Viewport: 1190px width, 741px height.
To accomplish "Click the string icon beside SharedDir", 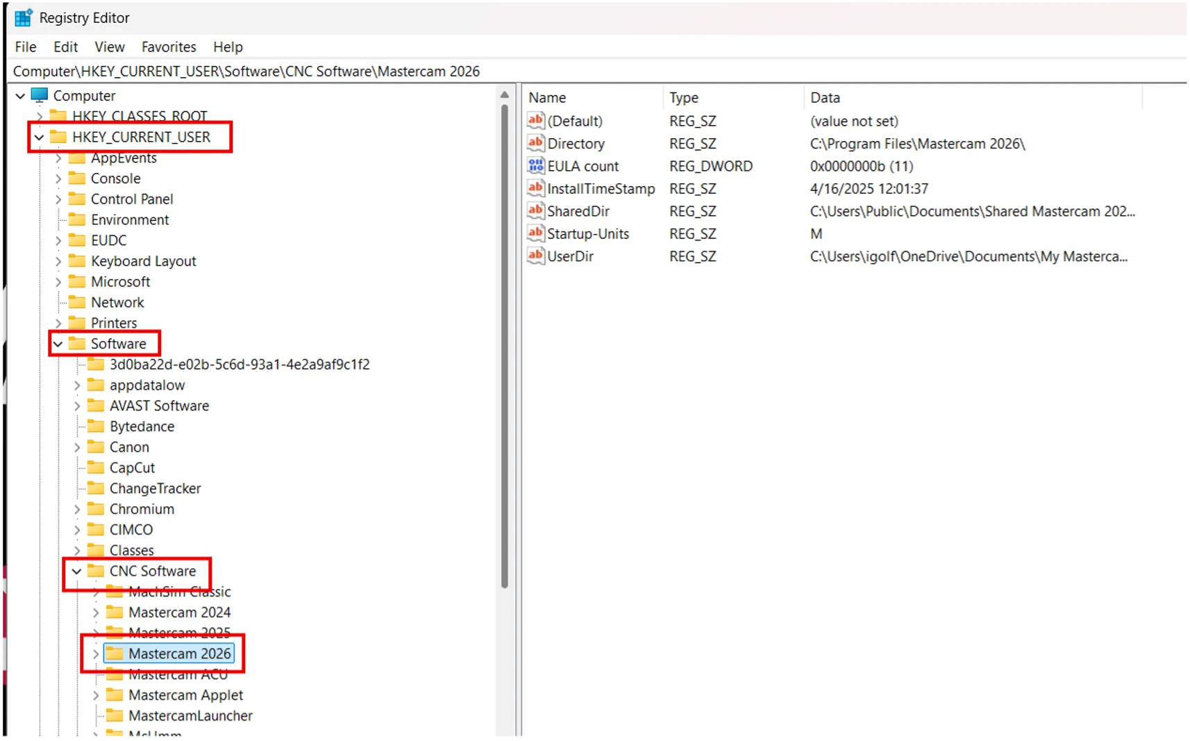I will click(x=535, y=211).
